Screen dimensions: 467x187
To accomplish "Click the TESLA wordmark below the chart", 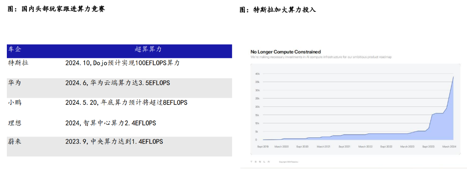I will 260,162.
